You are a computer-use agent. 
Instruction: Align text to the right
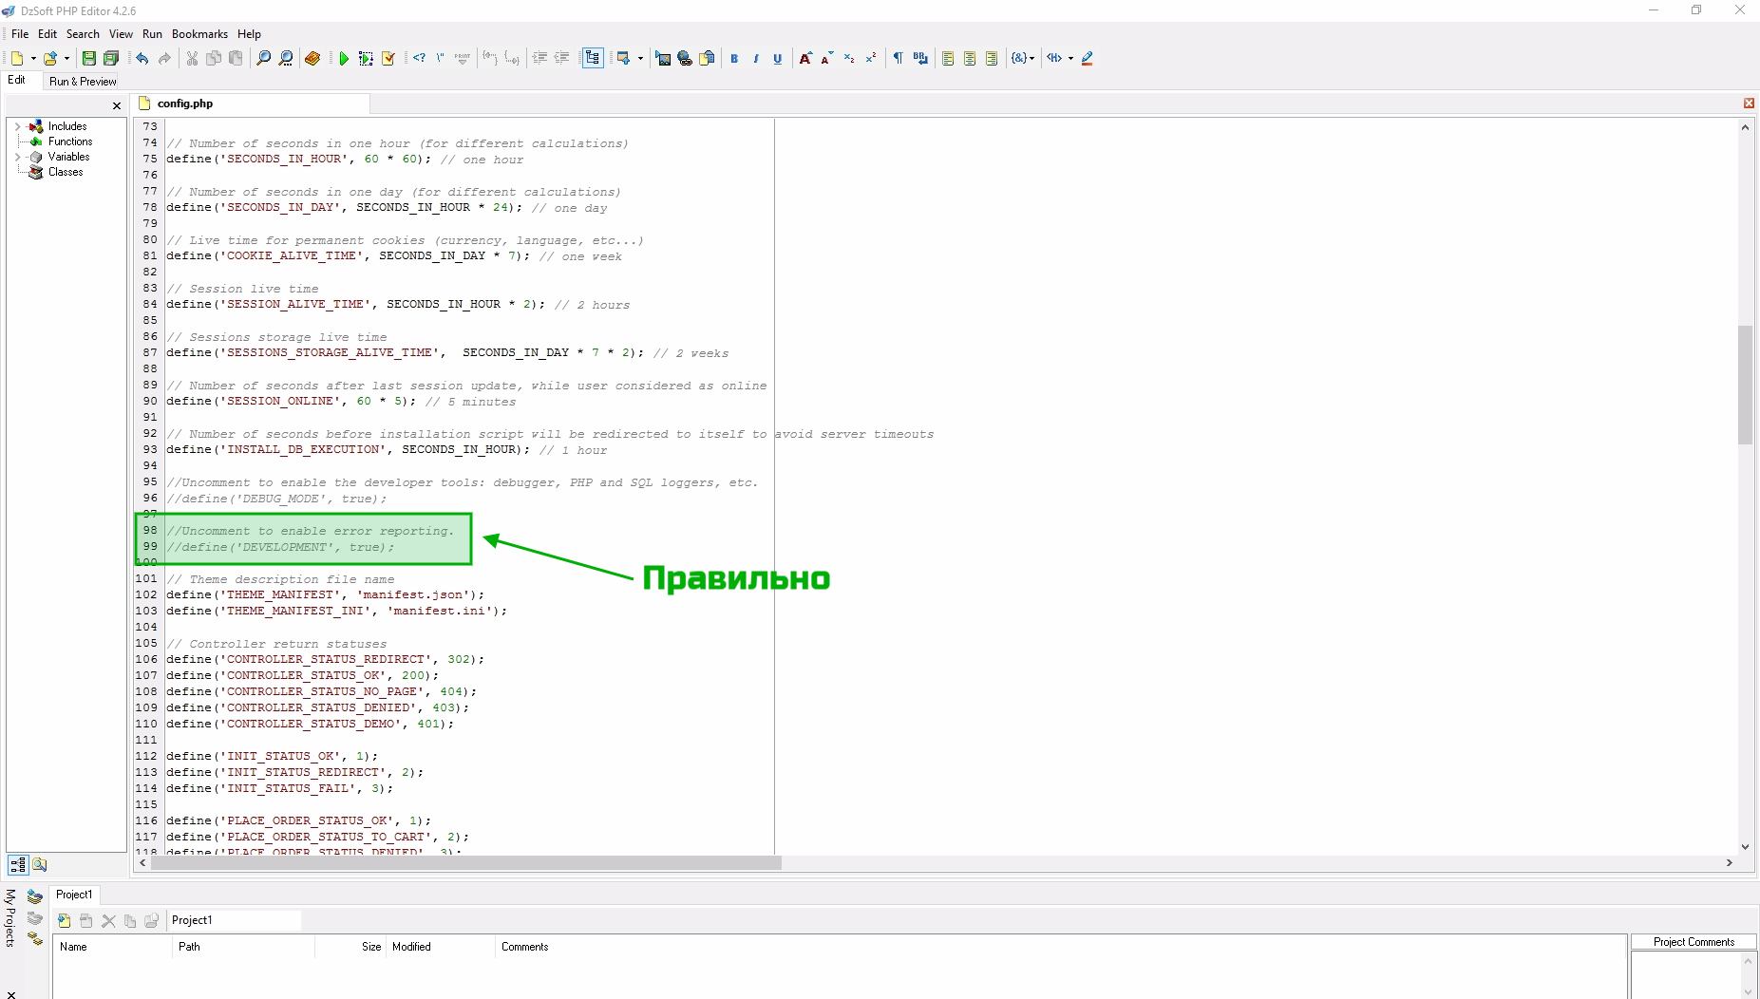(x=992, y=58)
